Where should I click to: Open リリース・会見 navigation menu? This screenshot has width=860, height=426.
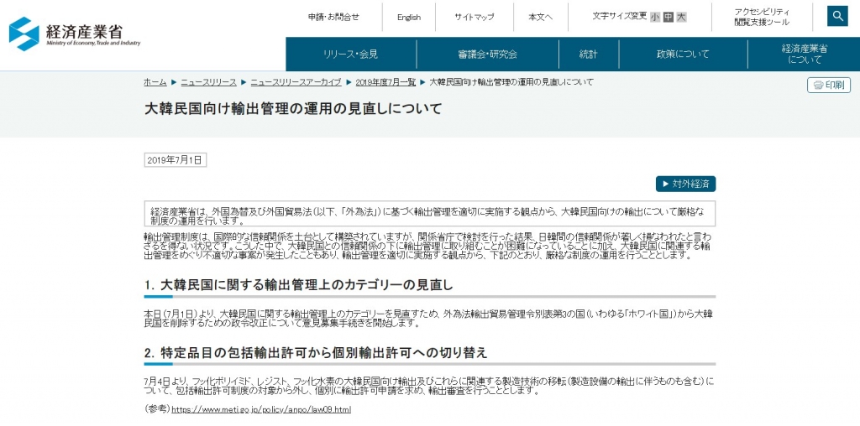click(350, 55)
